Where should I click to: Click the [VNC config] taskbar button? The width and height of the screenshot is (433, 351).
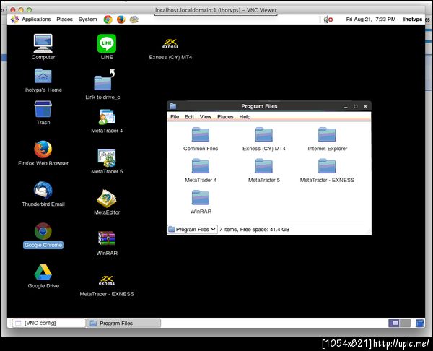(x=49, y=323)
